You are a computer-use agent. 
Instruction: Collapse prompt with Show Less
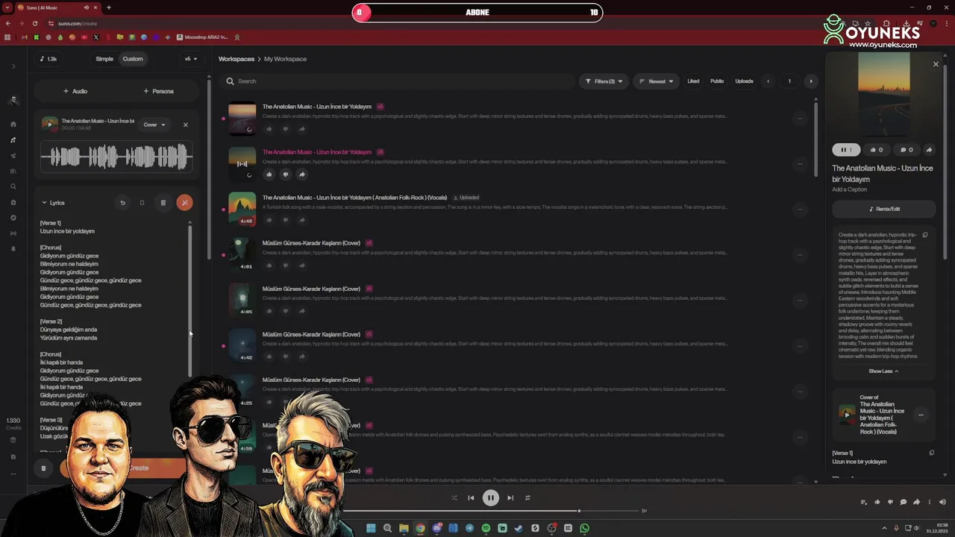883,371
